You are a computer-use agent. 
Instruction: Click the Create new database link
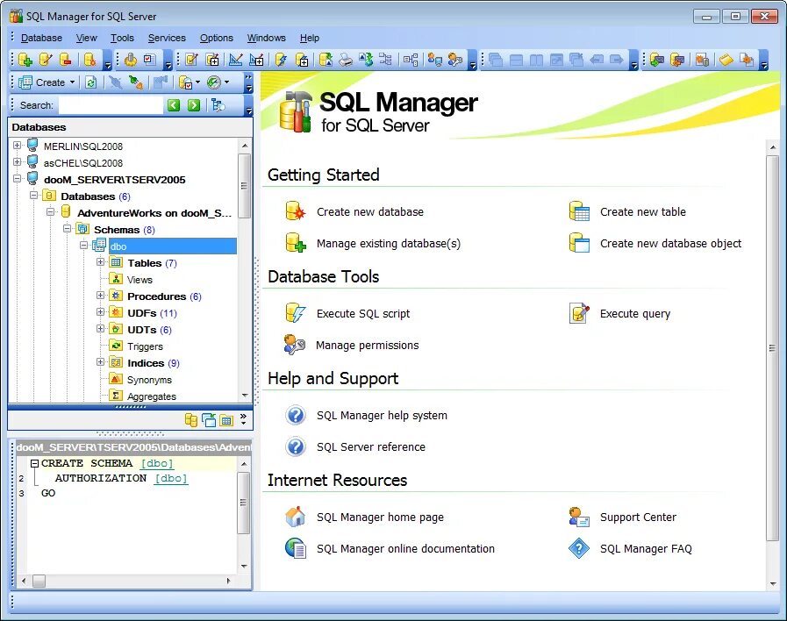(370, 211)
